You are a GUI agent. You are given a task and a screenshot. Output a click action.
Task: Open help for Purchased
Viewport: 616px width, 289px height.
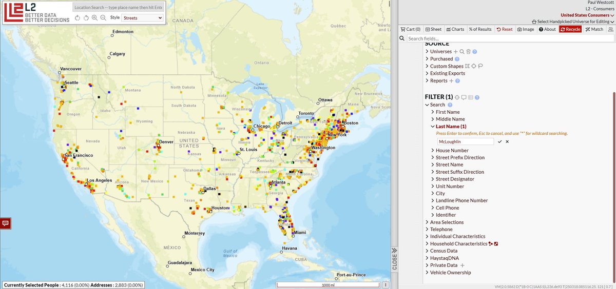pos(457,59)
